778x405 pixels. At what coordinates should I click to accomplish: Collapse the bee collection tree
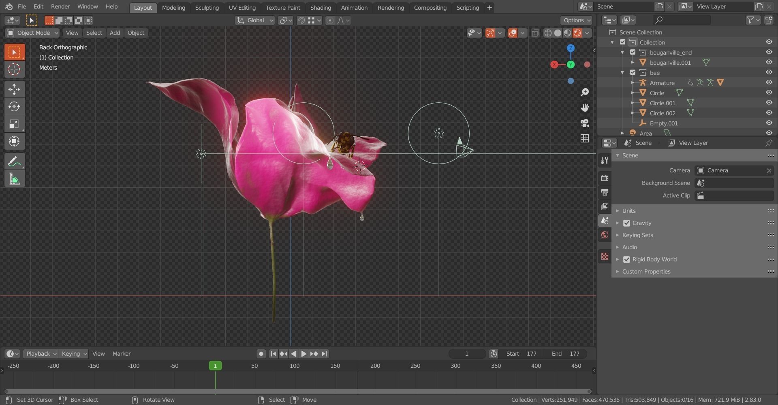click(x=622, y=72)
